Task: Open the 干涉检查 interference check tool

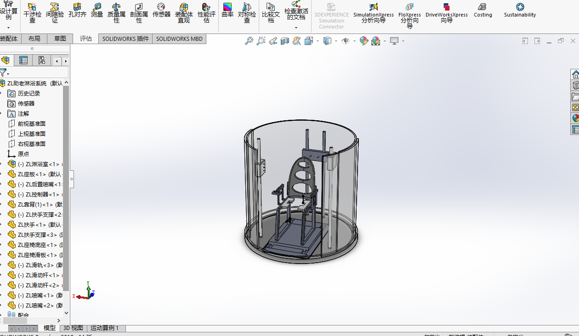Action: 32,12
